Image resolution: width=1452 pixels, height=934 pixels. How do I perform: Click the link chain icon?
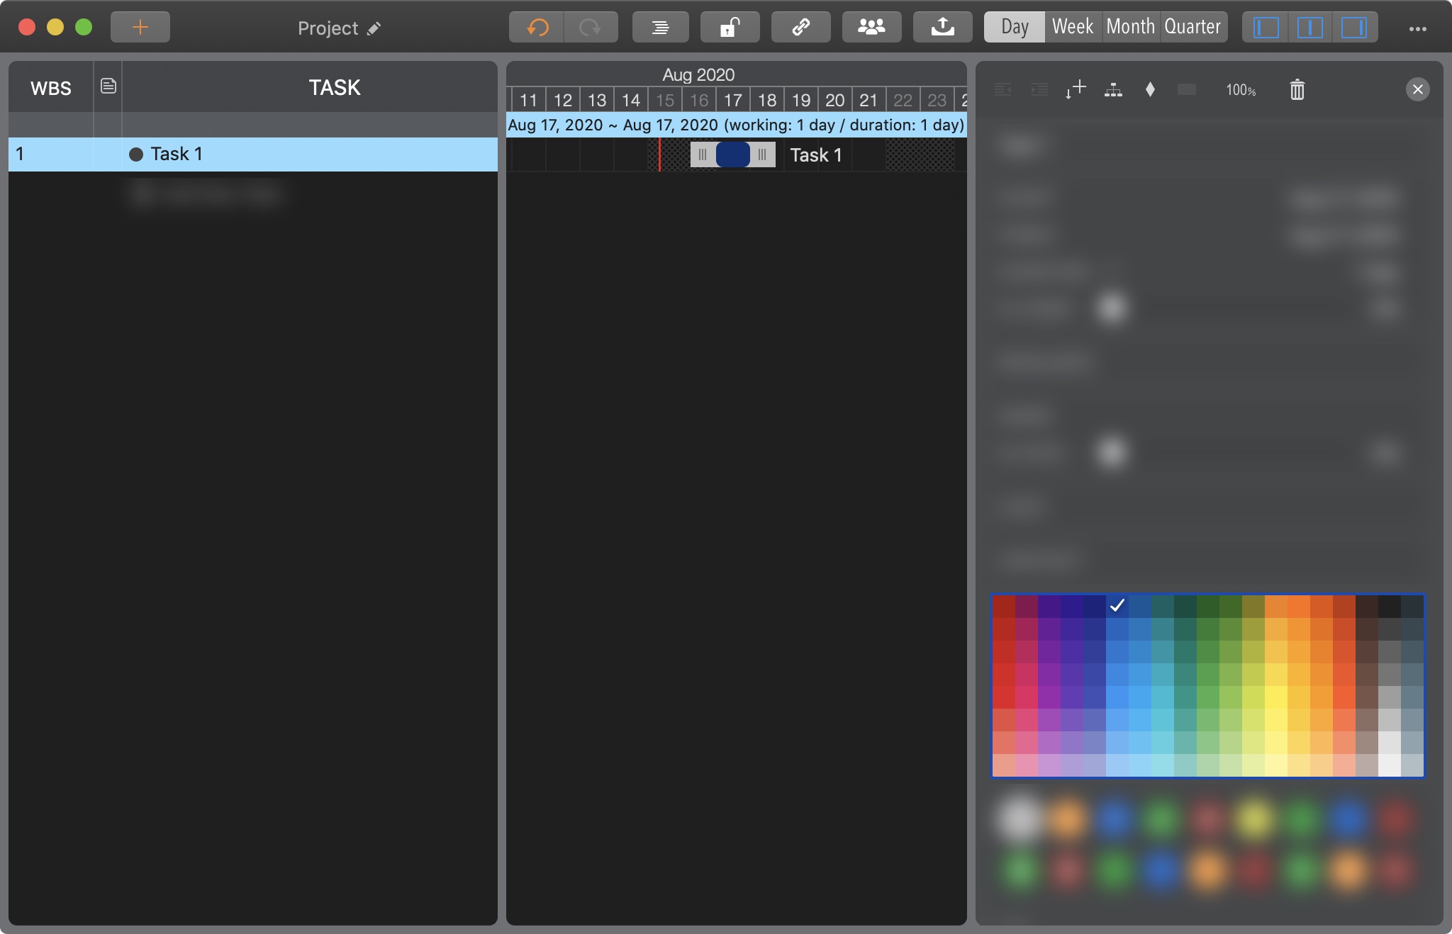800,28
